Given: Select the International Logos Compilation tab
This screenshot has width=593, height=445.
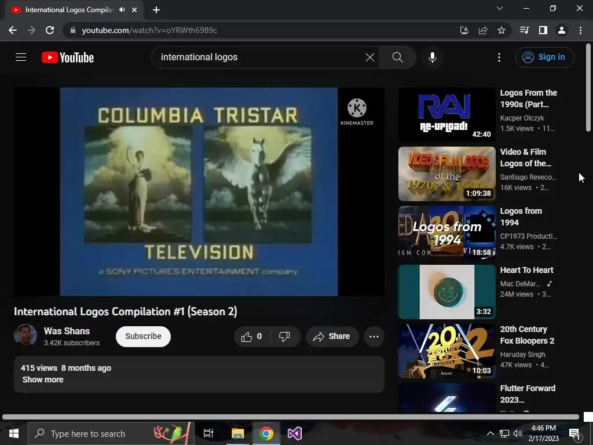Looking at the screenshot, I should pos(74,10).
